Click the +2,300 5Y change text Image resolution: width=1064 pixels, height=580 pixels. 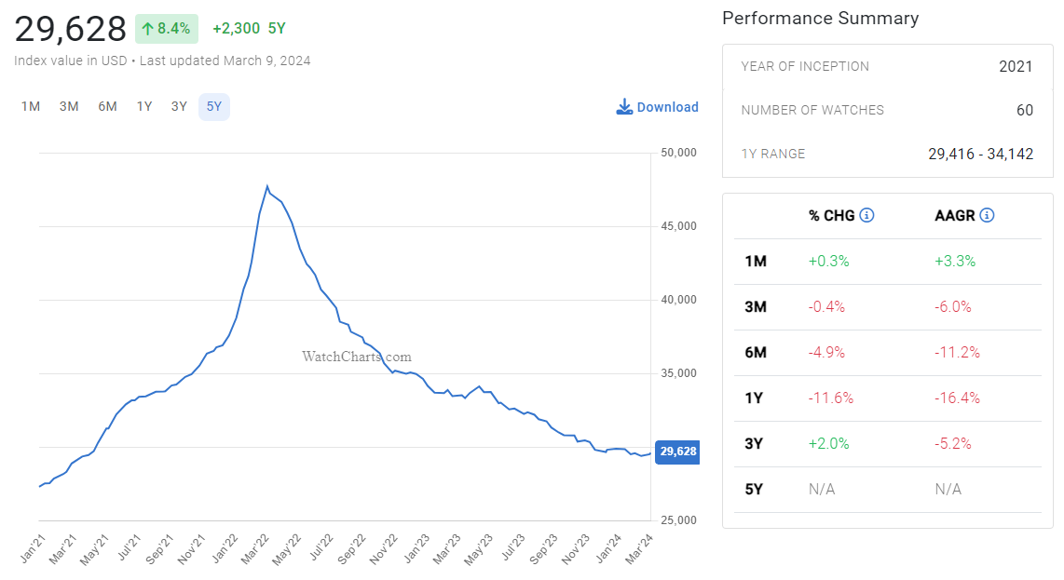click(x=249, y=29)
